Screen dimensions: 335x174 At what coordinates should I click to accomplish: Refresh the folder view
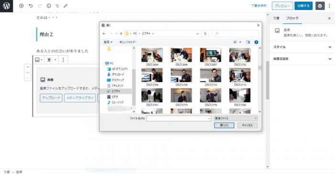click(205, 34)
